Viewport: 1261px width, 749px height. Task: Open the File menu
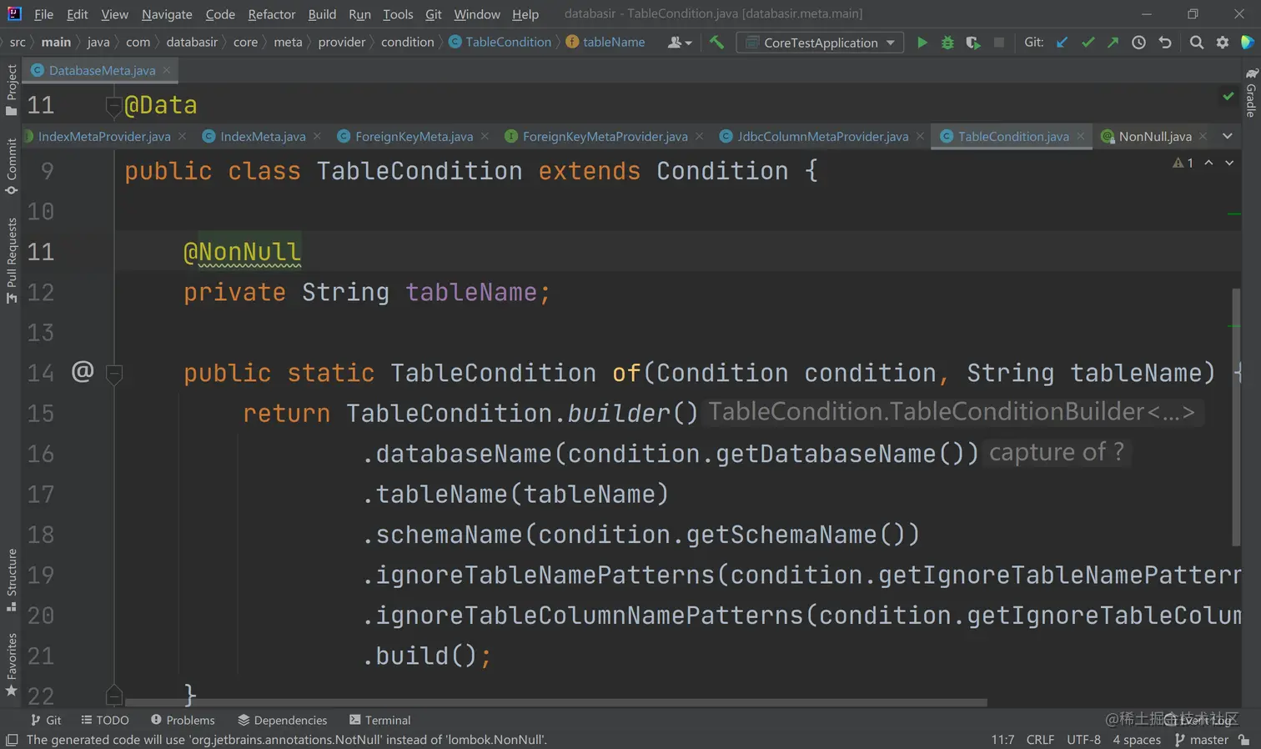(43, 14)
